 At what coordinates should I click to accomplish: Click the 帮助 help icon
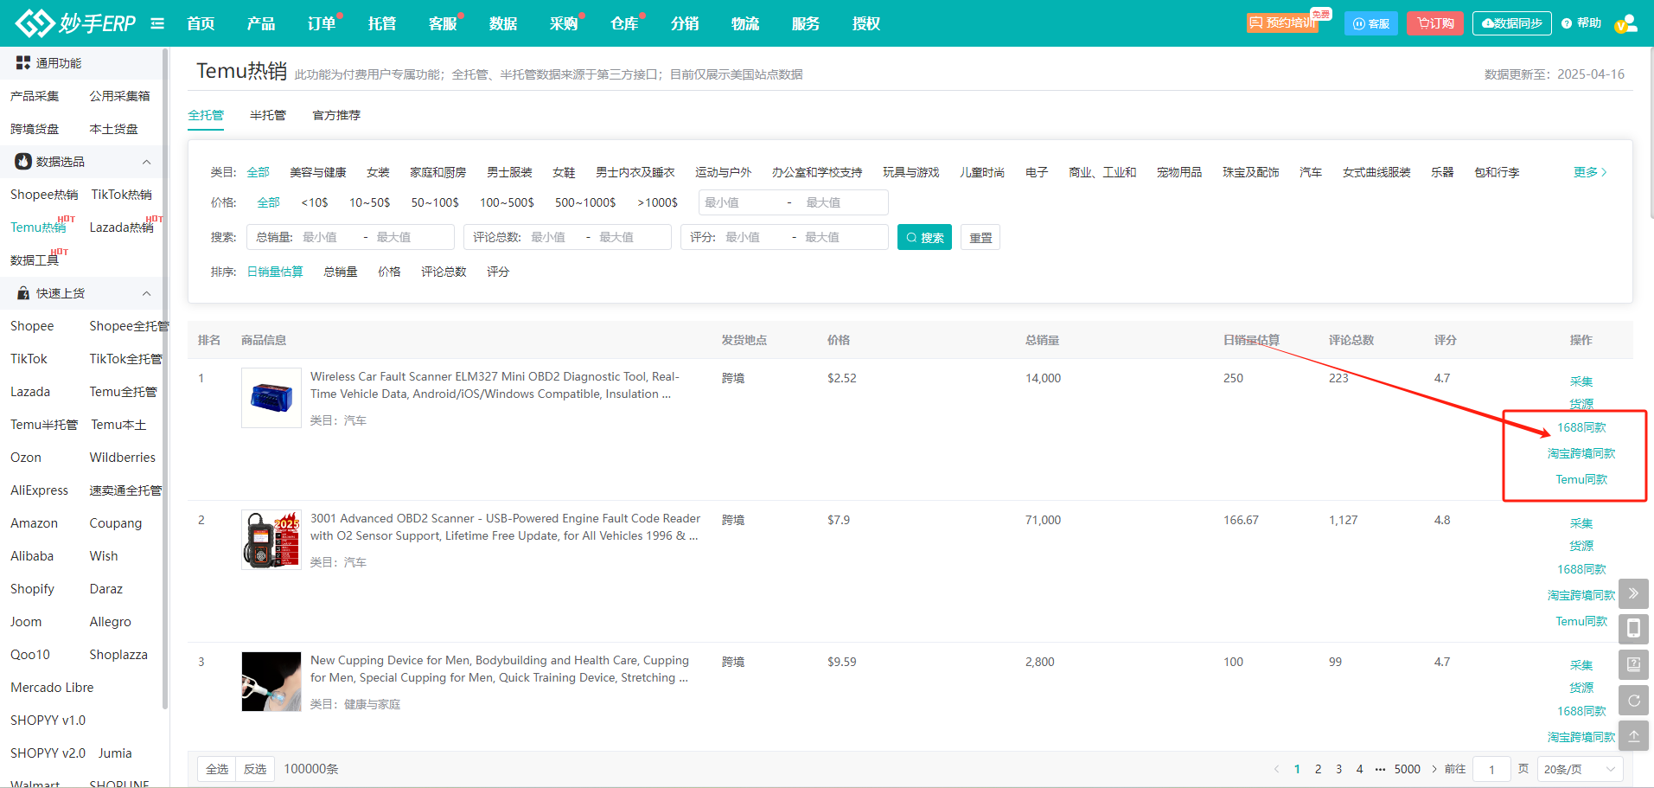(1581, 23)
